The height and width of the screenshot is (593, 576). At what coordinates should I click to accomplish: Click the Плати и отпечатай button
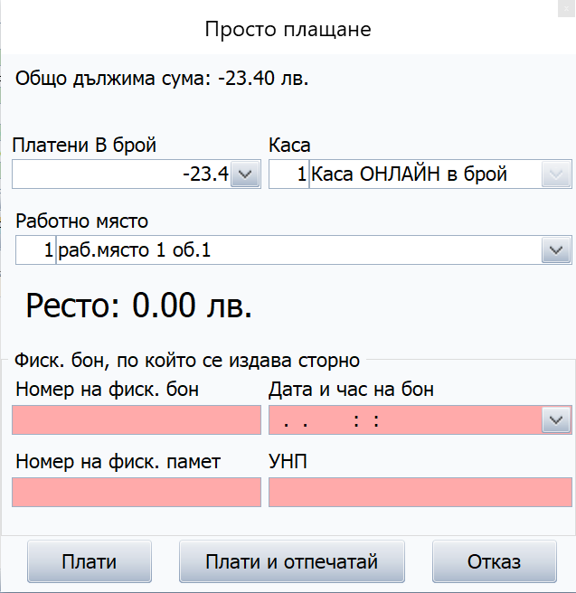tap(291, 561)
